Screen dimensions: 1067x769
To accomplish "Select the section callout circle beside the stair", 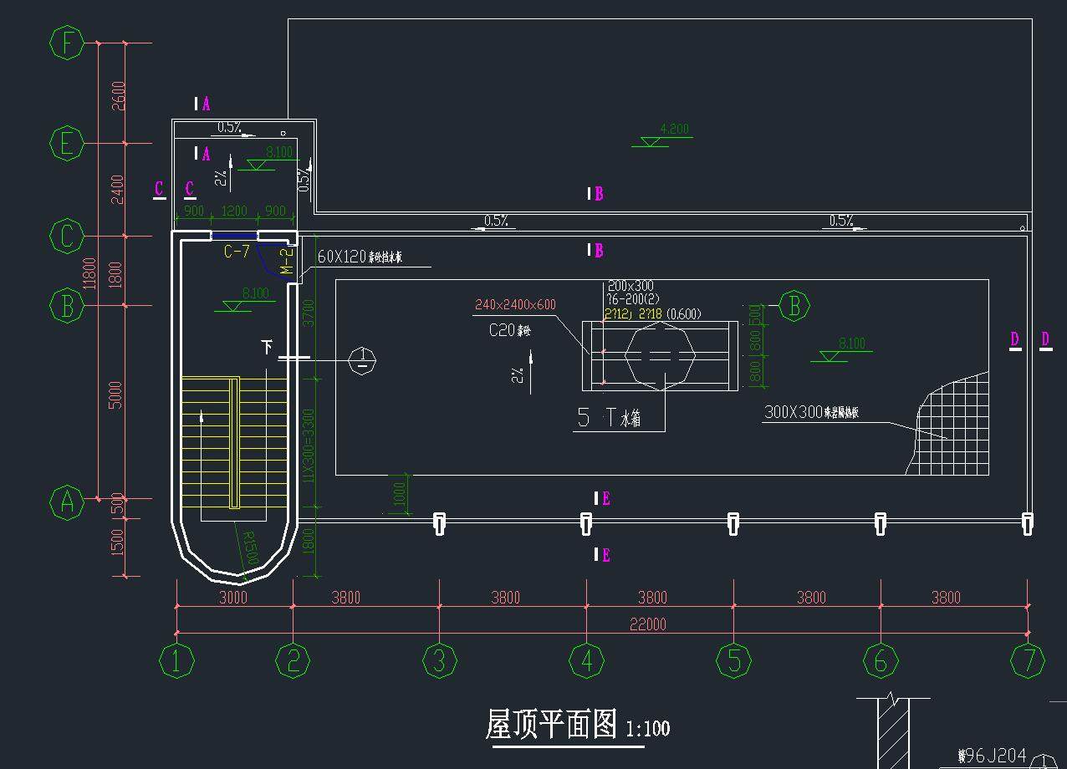I will (363, 360).
